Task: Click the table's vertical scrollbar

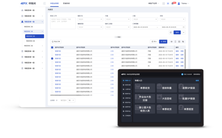Action: (x=185, y=59)
